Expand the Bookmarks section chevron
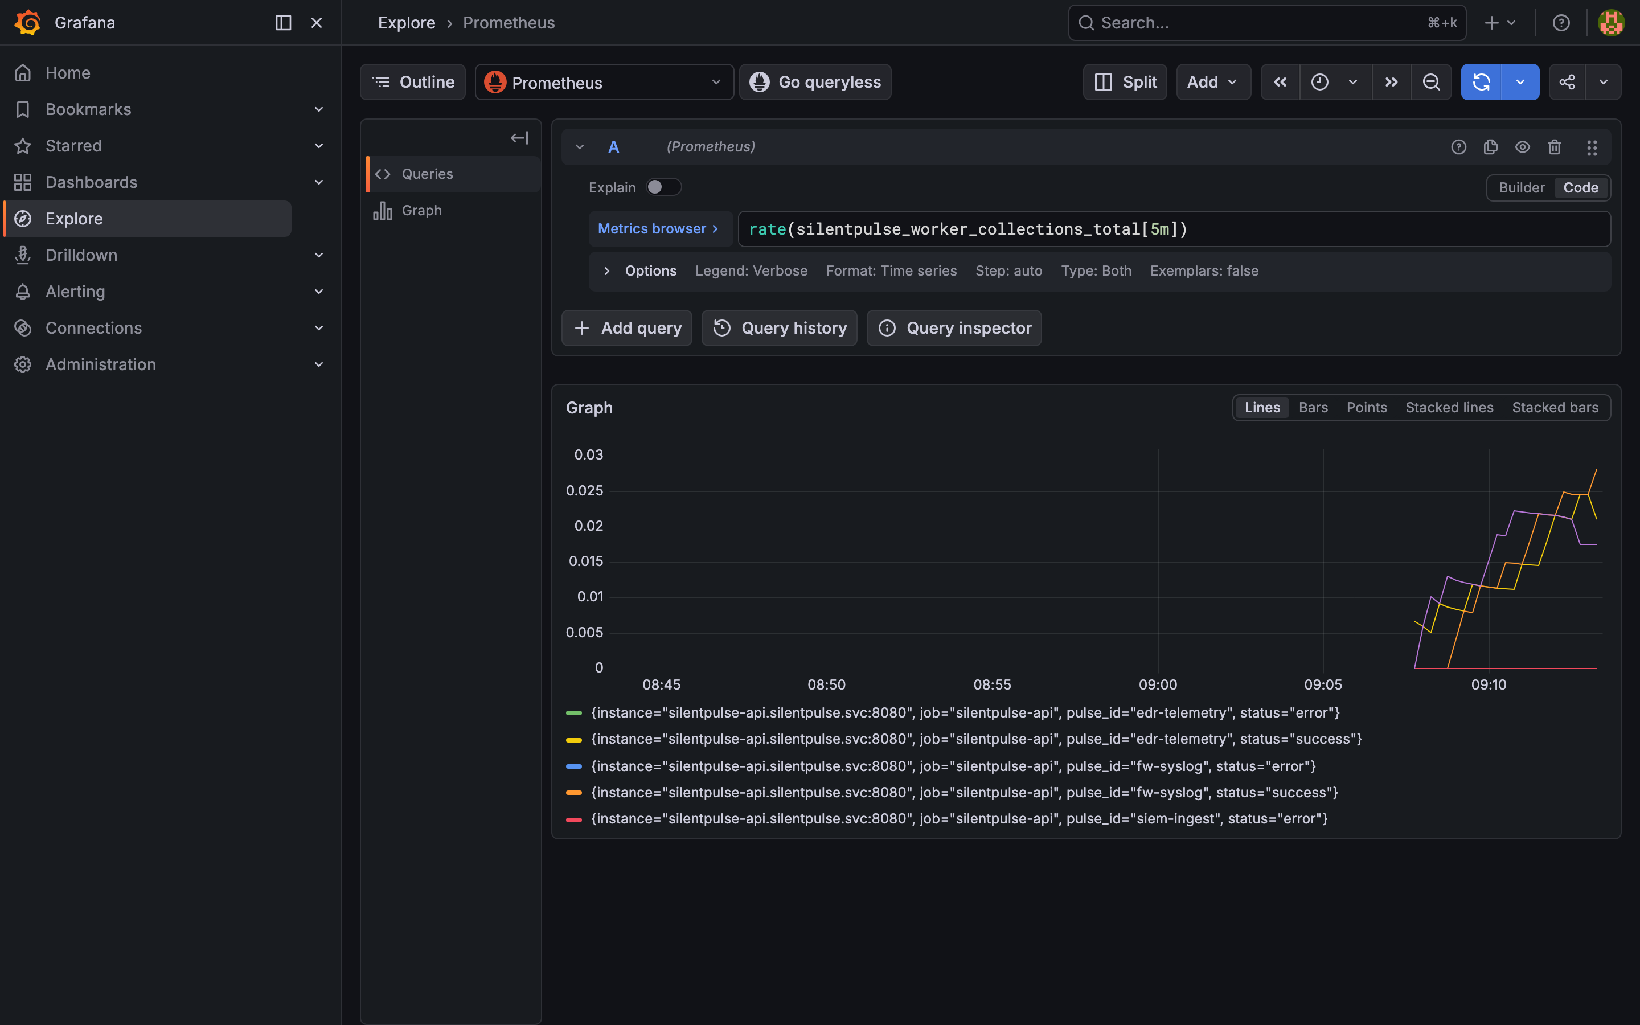The width and height of the screenshot is (1640, 1025). (x=318, y=109)
